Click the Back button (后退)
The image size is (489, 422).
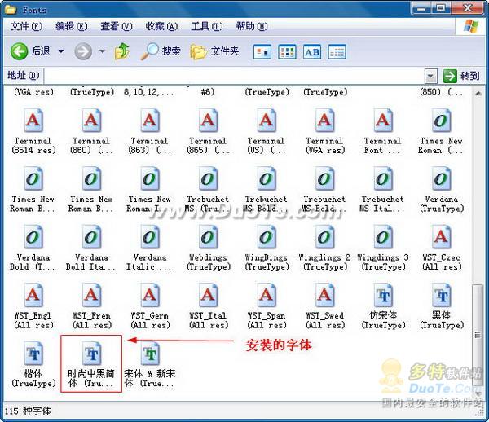point(30,51)
